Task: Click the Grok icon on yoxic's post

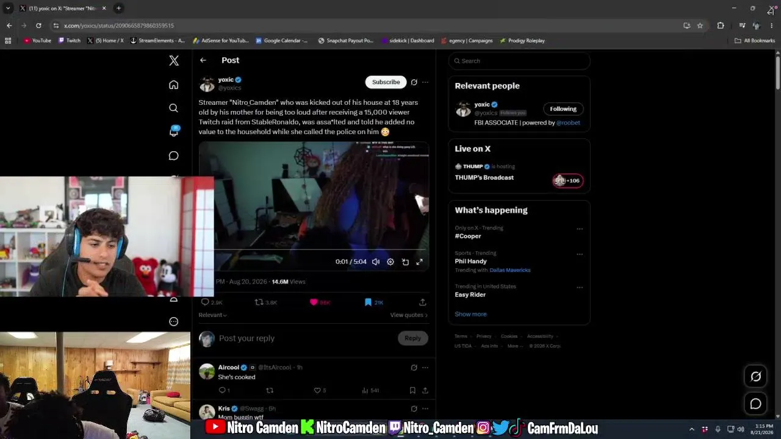Action: [414, 82]
